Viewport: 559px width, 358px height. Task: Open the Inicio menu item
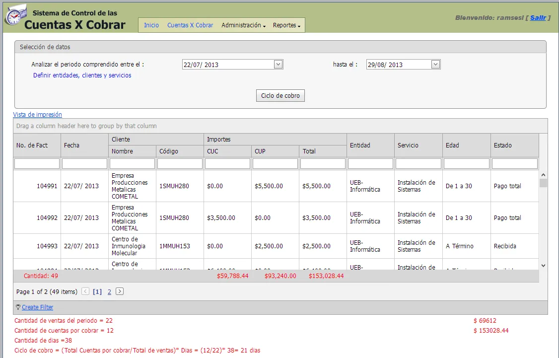point(151,25)
